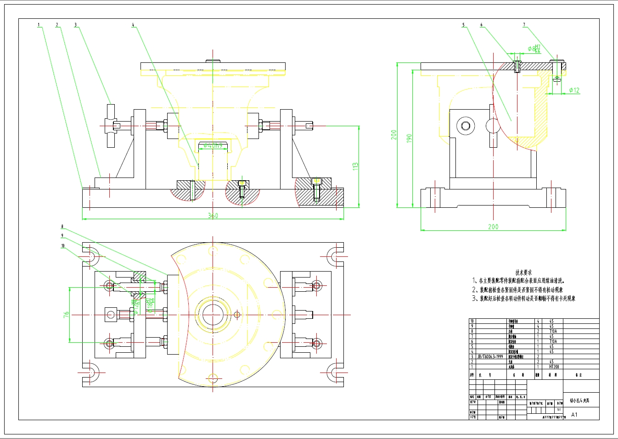618x439 pixels.
Task: Click the horizontal 200 base width dimension
Action: [x=493, y=227]
